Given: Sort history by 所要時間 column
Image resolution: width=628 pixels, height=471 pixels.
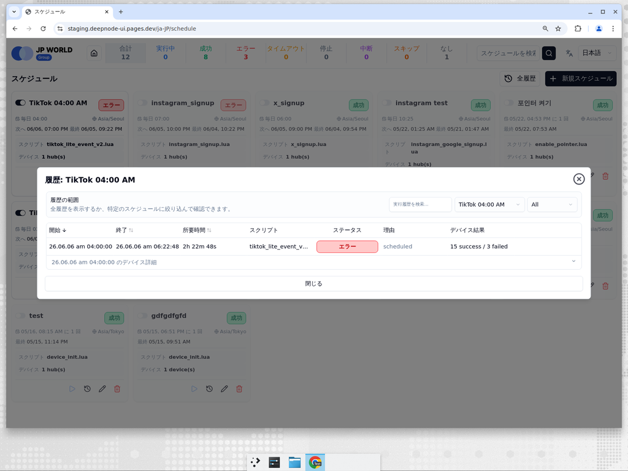Looking at the screenshot, I should [x=197, y=230].
